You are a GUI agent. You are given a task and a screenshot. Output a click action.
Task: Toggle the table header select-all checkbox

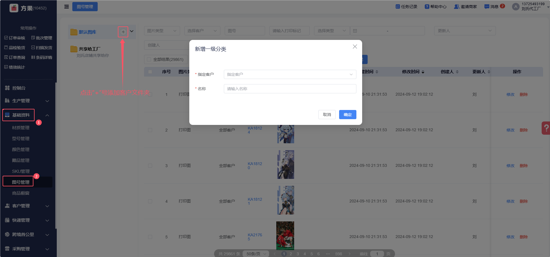(x=150, y=72)
